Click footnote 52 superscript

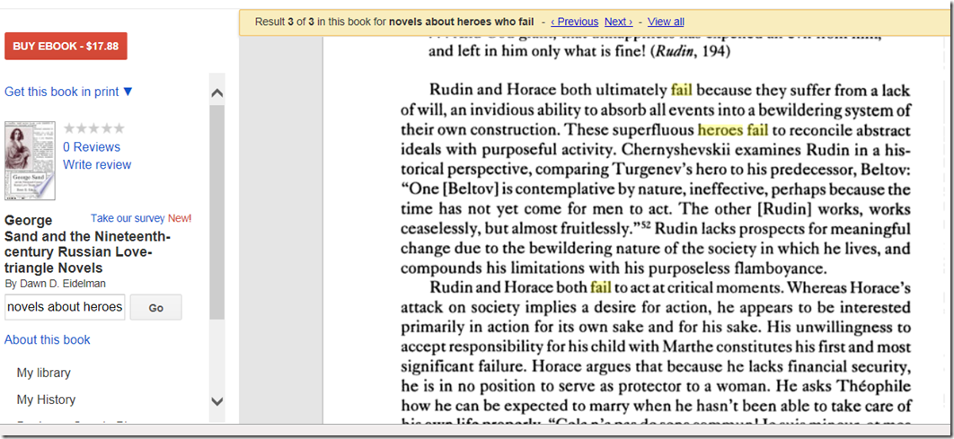[646, 225]
